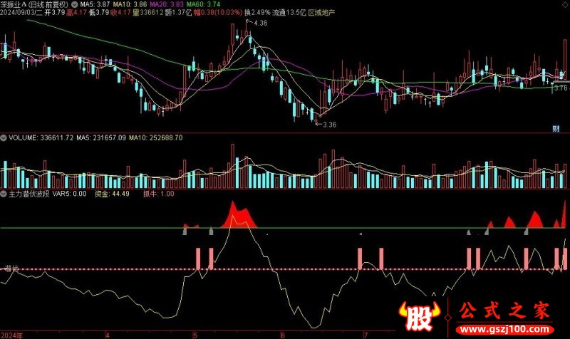Click the close price 收4.17
The height and width of the screenshot is (339, 570).
(x=120, y=13)
